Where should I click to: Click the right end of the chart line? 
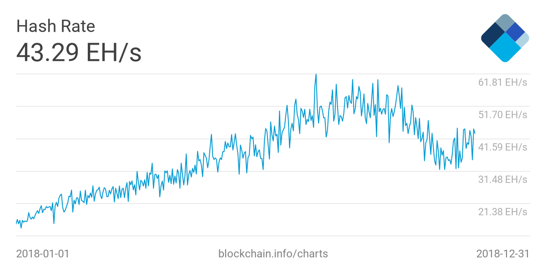click(x=475, y=133)
